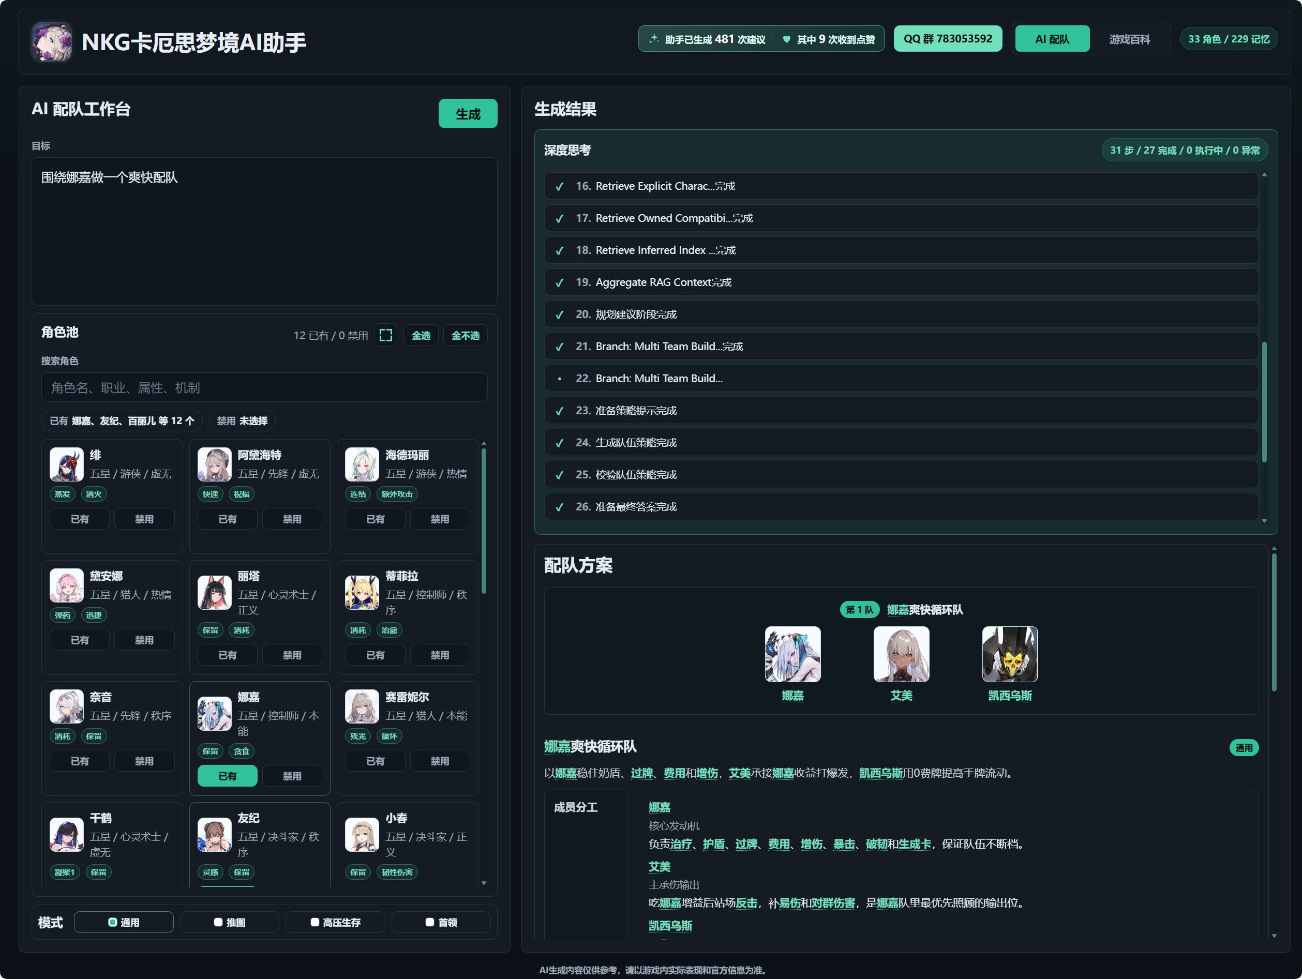This screenshot has height=979, width=1302.
Task: Click the checkmark on step 26
Action: tap(559, 507)
